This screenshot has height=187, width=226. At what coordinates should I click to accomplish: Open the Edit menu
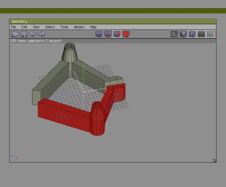coord(24,27)
